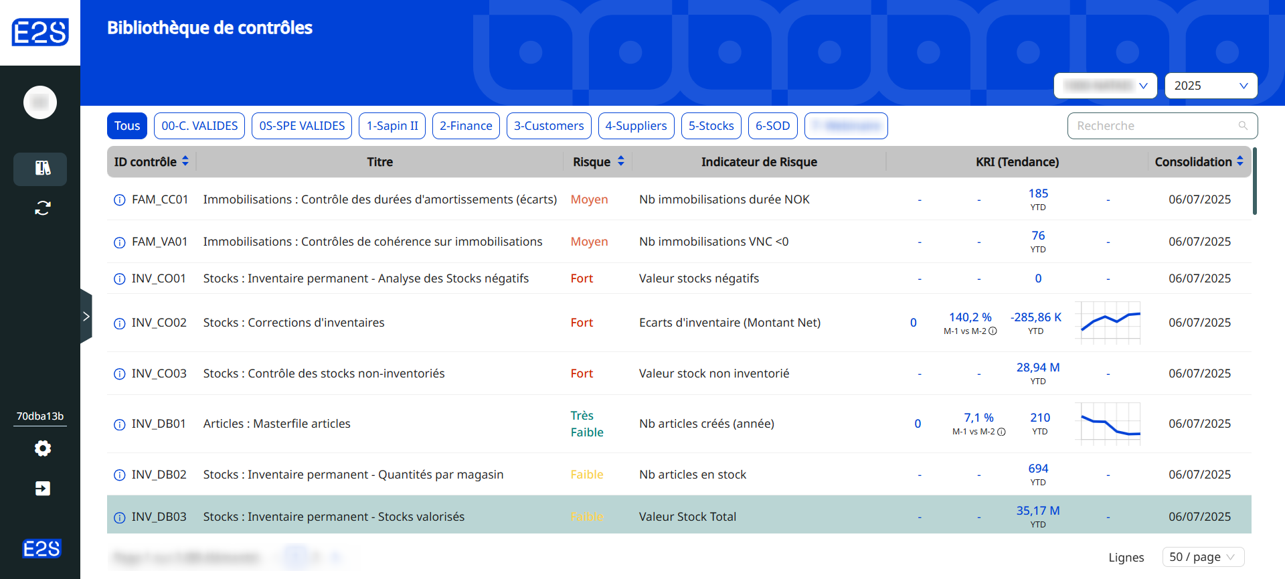
Task: Sort table by Consolidation column
Action: 1240,161
